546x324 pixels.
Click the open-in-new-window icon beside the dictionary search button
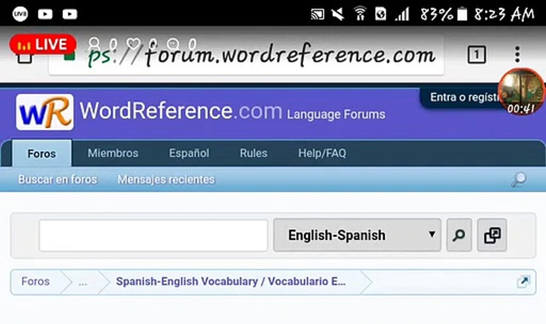click(x=492, y=235)
